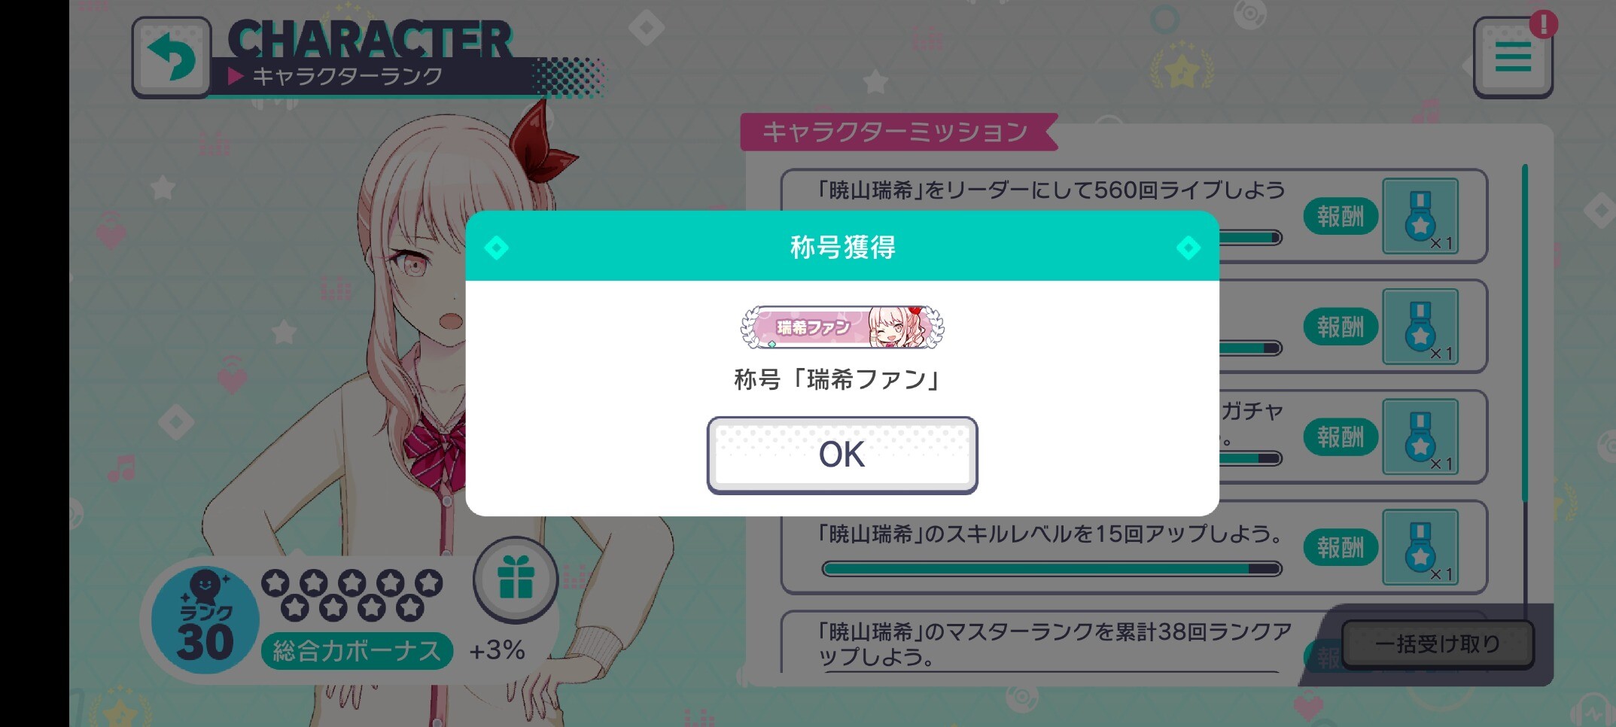Viewport: 1616px width, 727px height.
Task: Click the mission list scrollbar
Action: (x=1525, y=333)
